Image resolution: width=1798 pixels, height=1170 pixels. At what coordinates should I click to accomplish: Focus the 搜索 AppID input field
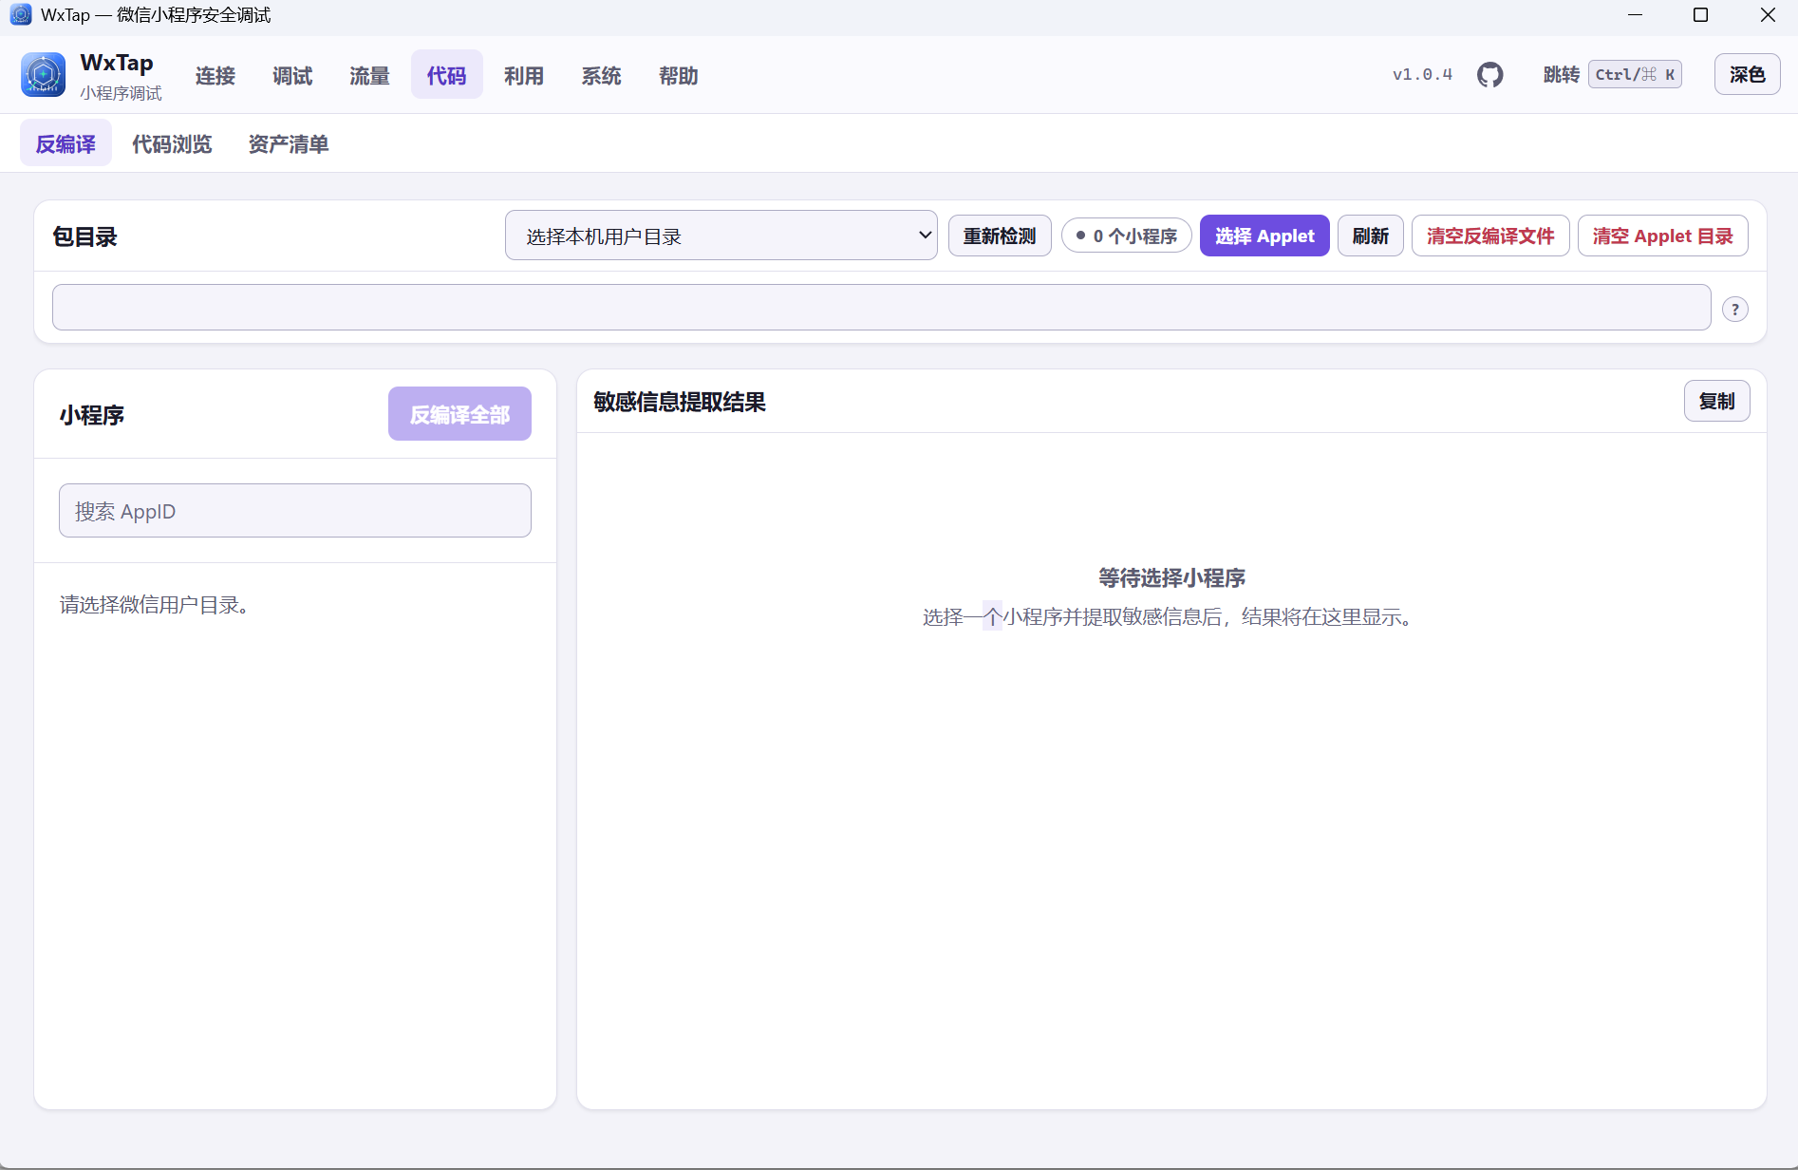tap(294, 511)
